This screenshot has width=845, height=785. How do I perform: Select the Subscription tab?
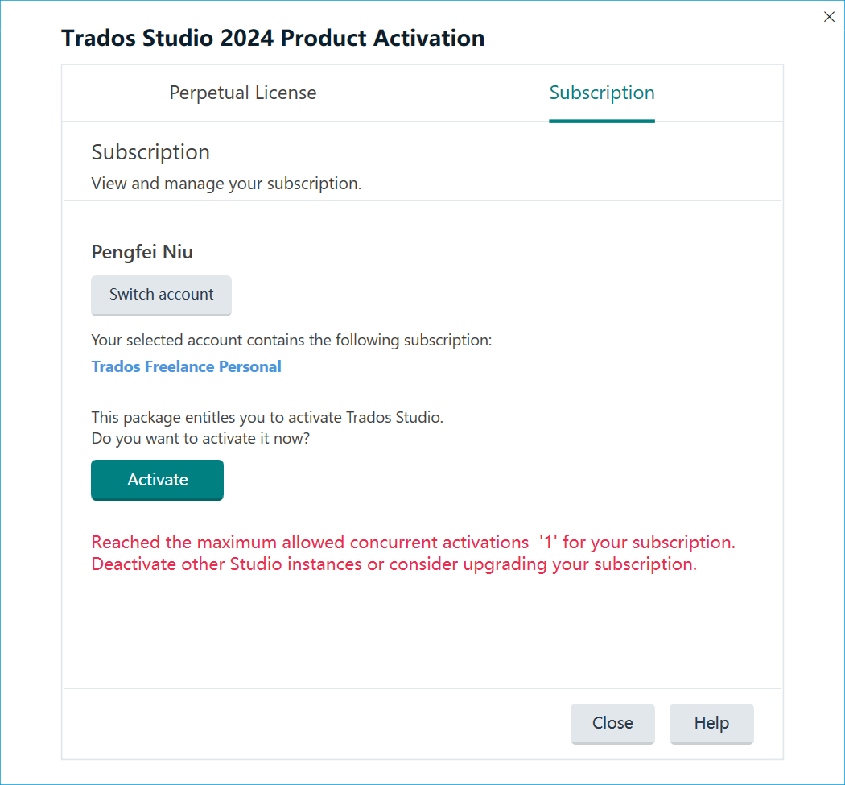coord(601,93)
